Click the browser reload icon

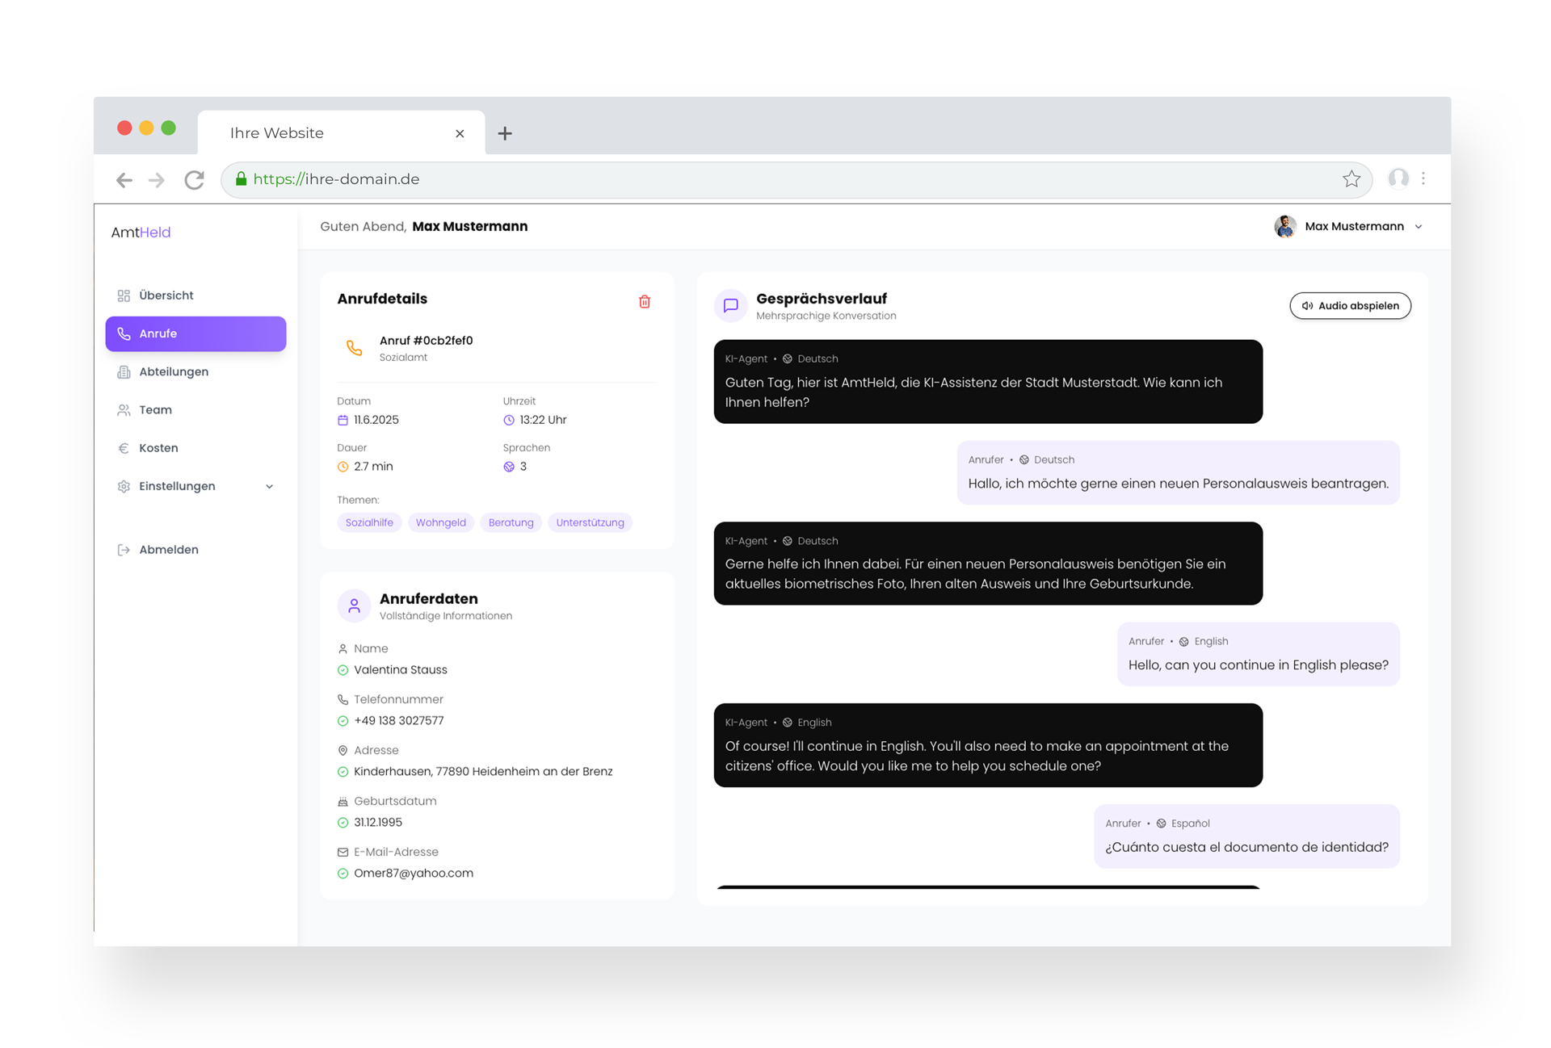(194, 179)
